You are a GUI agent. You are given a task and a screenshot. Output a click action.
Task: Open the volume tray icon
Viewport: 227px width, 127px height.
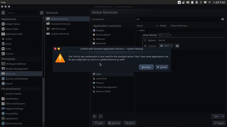188,2
